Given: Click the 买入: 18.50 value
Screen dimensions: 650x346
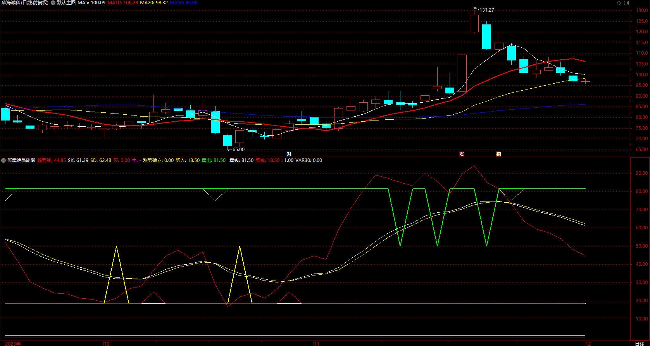Looking at the screenshot, I should tap(188, 160).
